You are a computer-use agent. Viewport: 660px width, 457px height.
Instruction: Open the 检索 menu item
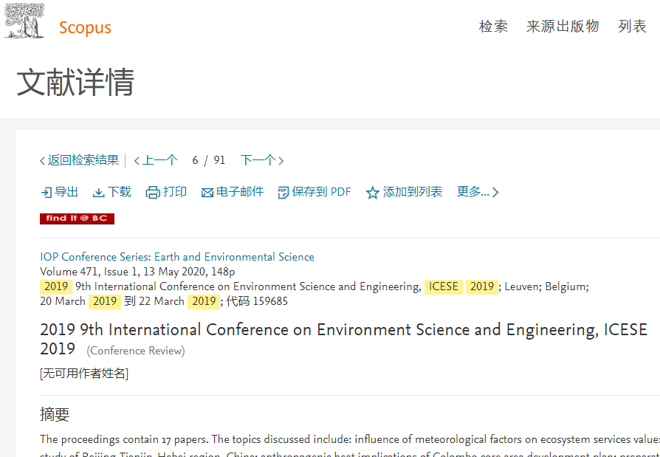[x=493, y=27]
